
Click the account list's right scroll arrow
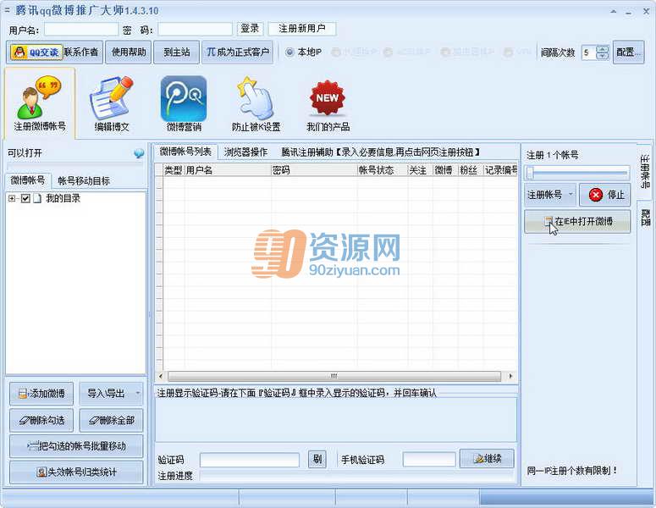pyautogui.click(x=510, y=376)
